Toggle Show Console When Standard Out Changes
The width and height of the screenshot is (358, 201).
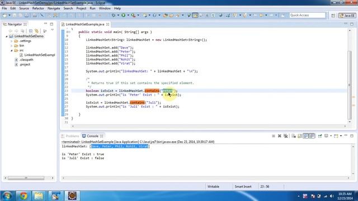(306, 136)
